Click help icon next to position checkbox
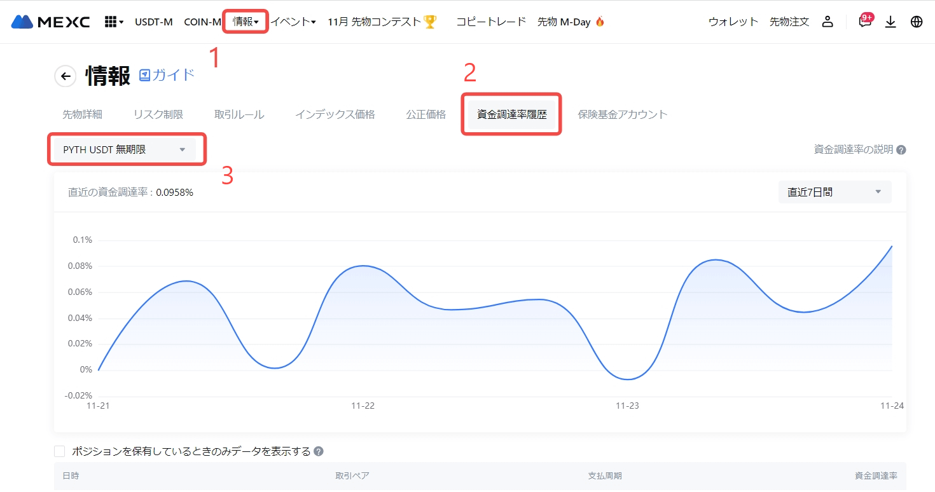Image resolution: width=935 pixels, height=492 pixels. click(x=319, y=451)
